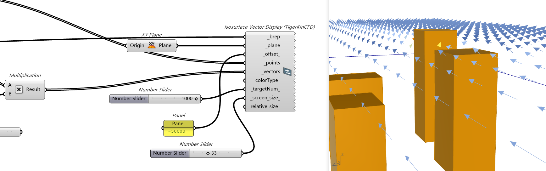Select the _offset_ input parameter

tap(271, 54)
